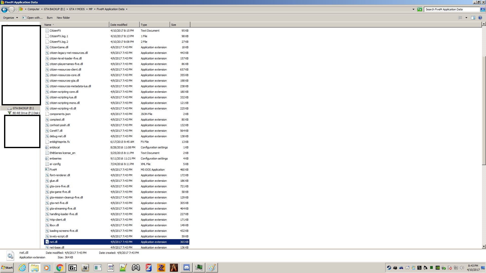Create a New folder from toolbar
Viewport: 486px width, 273px height.
[x=63, y=18]
